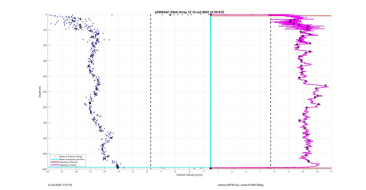Screen dimensions: 366x190
Task: Click legend entry "Upwelling on Descent"
Action: coord(69,162)
